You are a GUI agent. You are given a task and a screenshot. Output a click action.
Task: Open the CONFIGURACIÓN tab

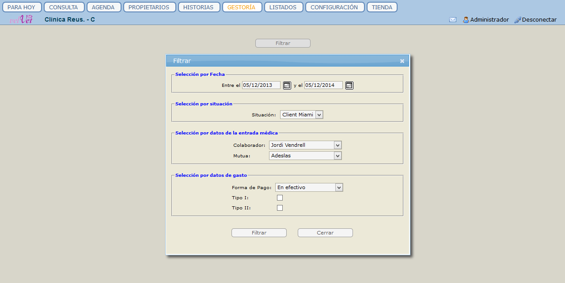[x=334, y=7]
